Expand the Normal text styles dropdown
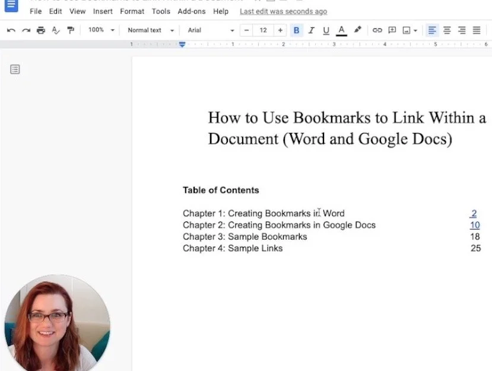This screenshot has height=371, width=492. coord(151,30)
